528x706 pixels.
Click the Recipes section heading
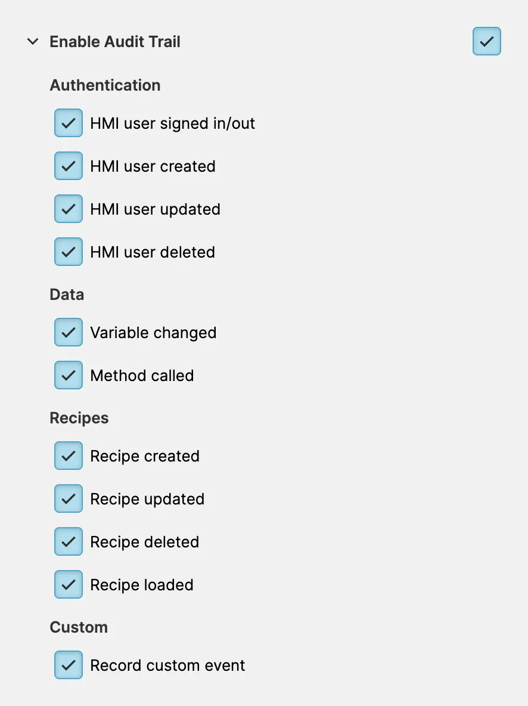(79, 418)
